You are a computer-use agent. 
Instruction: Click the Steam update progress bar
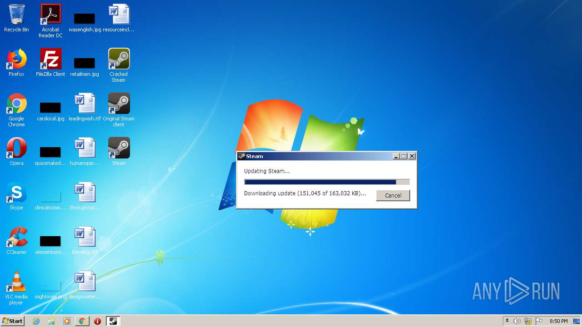click(x=326, y=182)
